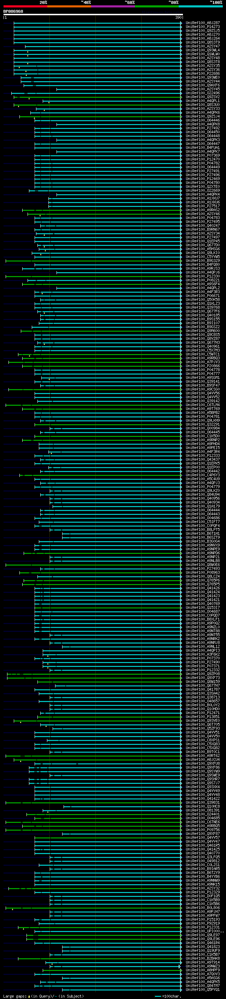The height and width of the screenshot is (999, 226).
Task: Click the UniRef100_A8J287 cyan alignment bar
Action: pos(98,23)
